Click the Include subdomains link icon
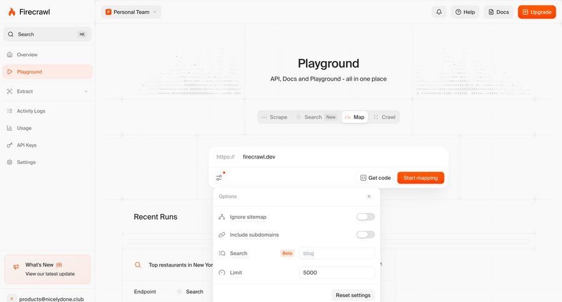This screenshot has height=302, width=562. point(222,235)
